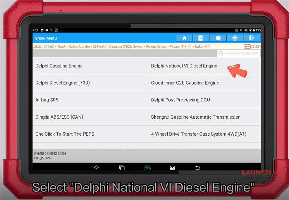Screen dimensions: 289x200
Task: Select Delphi Post-Processing DCU
Action: [x=204, y=100]
